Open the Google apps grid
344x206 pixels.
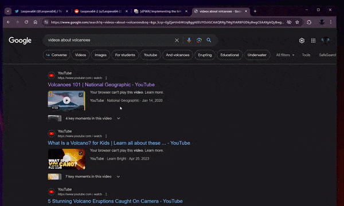click(313, 41)
